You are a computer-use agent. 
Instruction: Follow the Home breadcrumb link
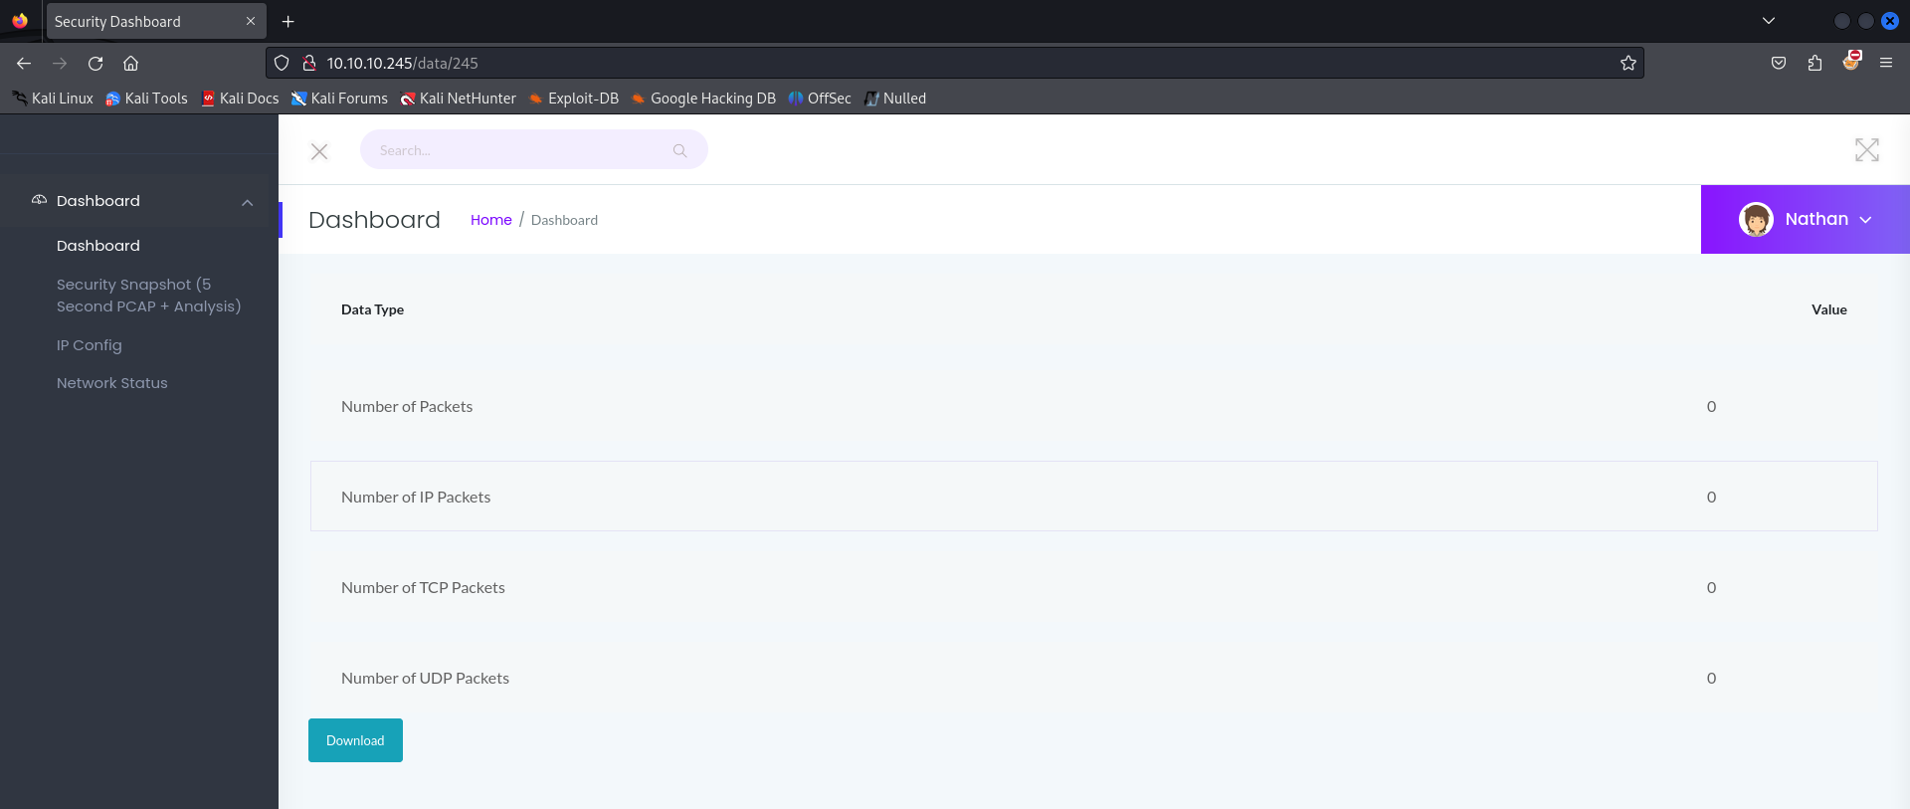click(x=490, y=220)
